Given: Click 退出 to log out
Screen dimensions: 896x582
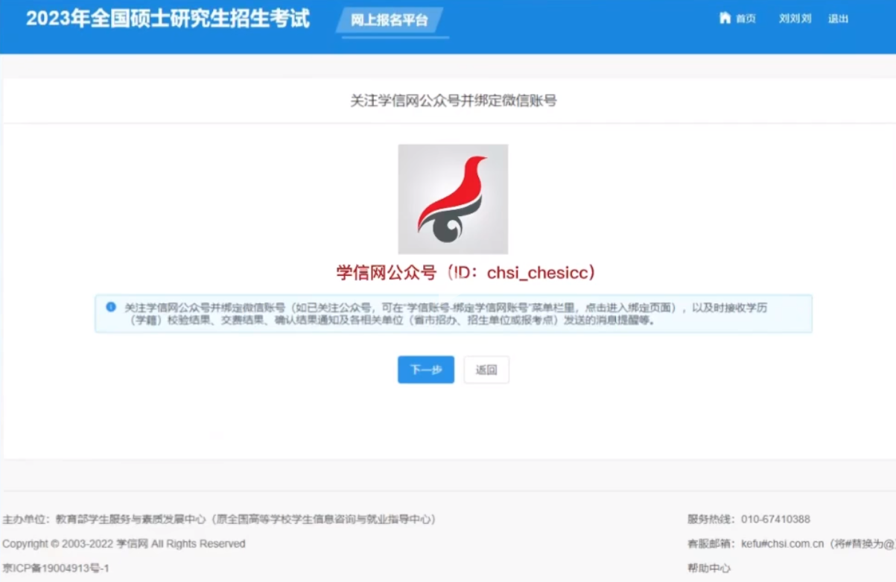Looking at the screenshot, I should click(x=840, y=19).
